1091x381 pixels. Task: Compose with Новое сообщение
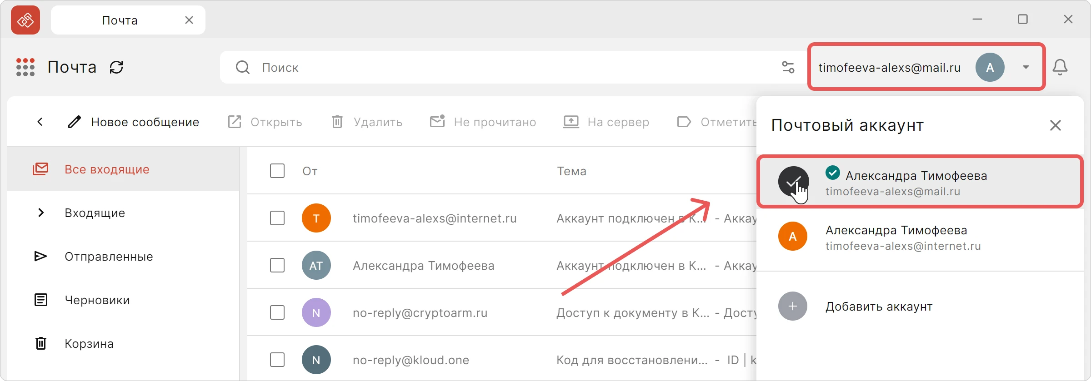pos(133,122)
